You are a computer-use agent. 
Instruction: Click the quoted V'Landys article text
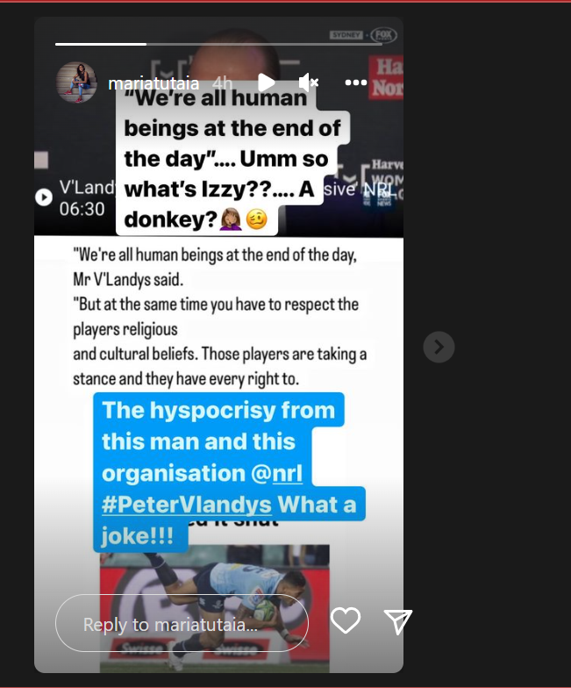click(x=219, y=317)
